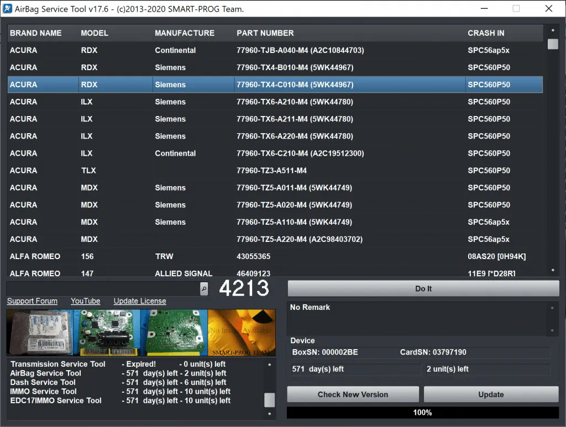This screenshot has height=427, width=566.
Task: Open the Support Forum link
Action: pyautogui.click(x=32, y=301)
